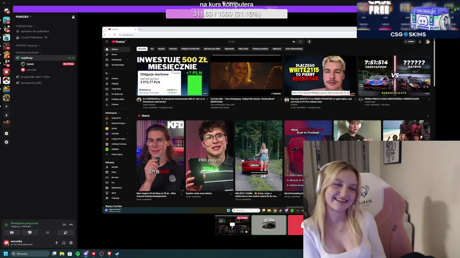Open the discover servers compass icon
This screenshot has width=460, height=258.
click(6, 142)
